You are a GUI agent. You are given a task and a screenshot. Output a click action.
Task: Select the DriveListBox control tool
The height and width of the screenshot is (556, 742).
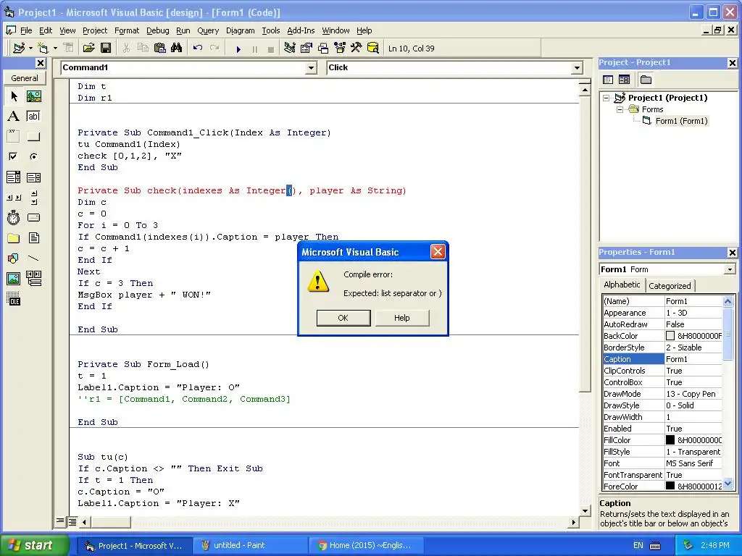click(33, 217)
